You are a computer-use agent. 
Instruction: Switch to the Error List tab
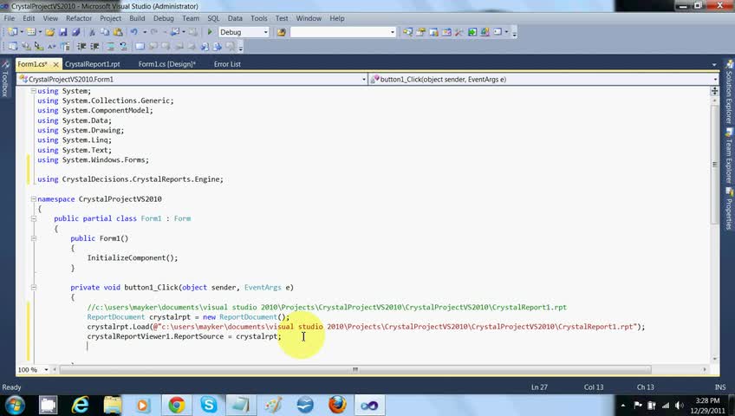point(227,64)
